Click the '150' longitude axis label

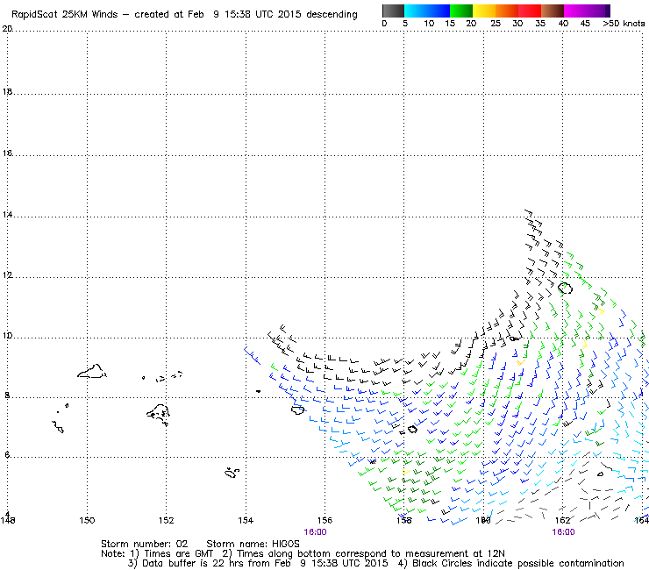(87, 520)
